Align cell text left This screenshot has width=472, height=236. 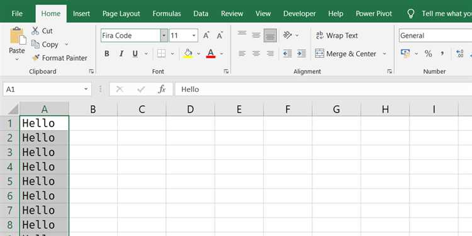(x=242, y=53)
